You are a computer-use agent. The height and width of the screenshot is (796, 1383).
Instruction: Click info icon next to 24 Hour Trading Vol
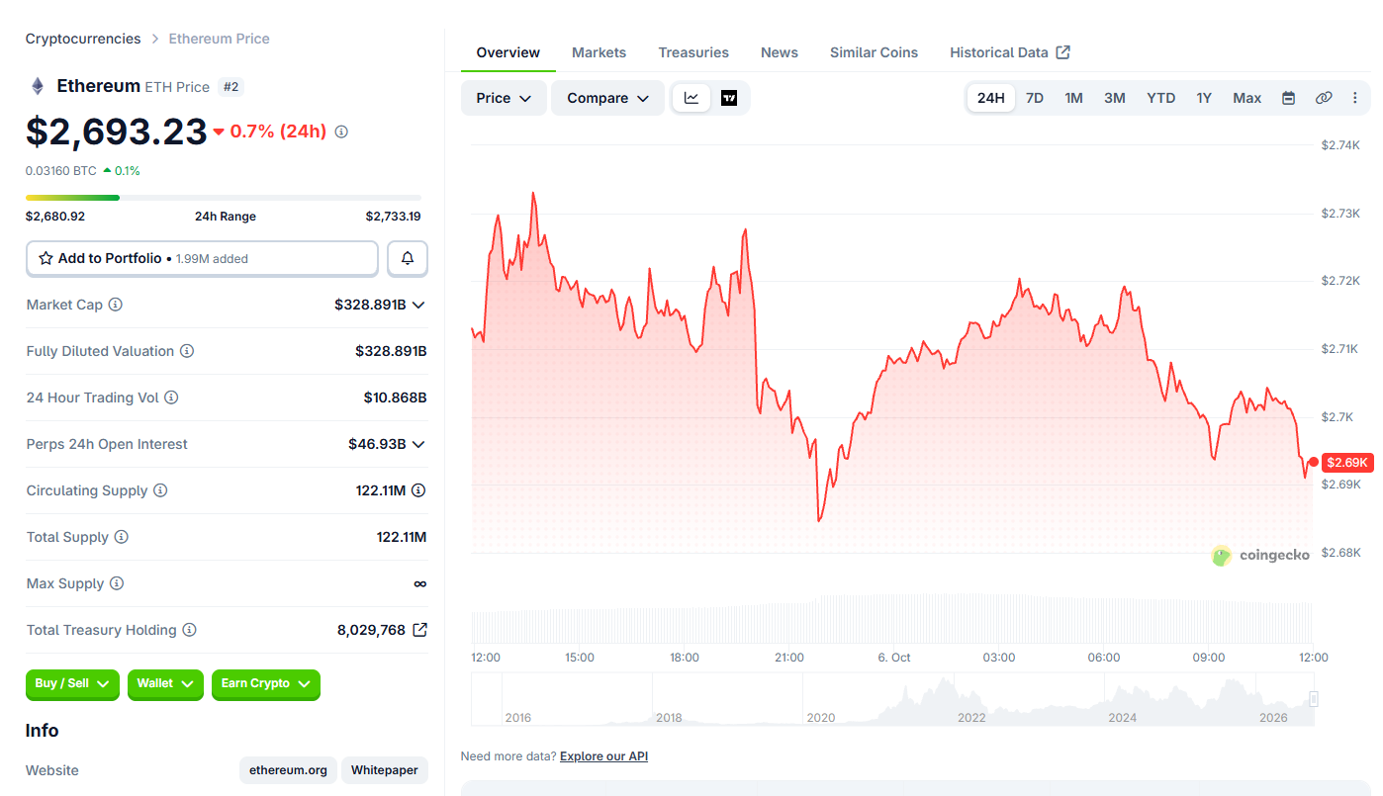(x=171, y=398)
